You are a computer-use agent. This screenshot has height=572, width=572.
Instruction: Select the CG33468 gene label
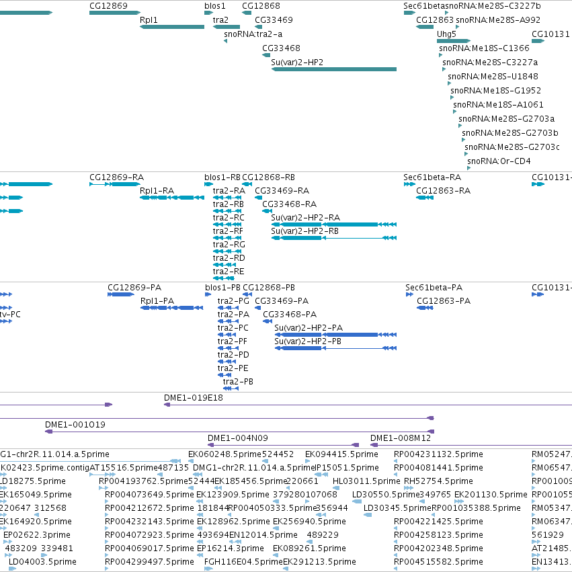tap(281, 48)
